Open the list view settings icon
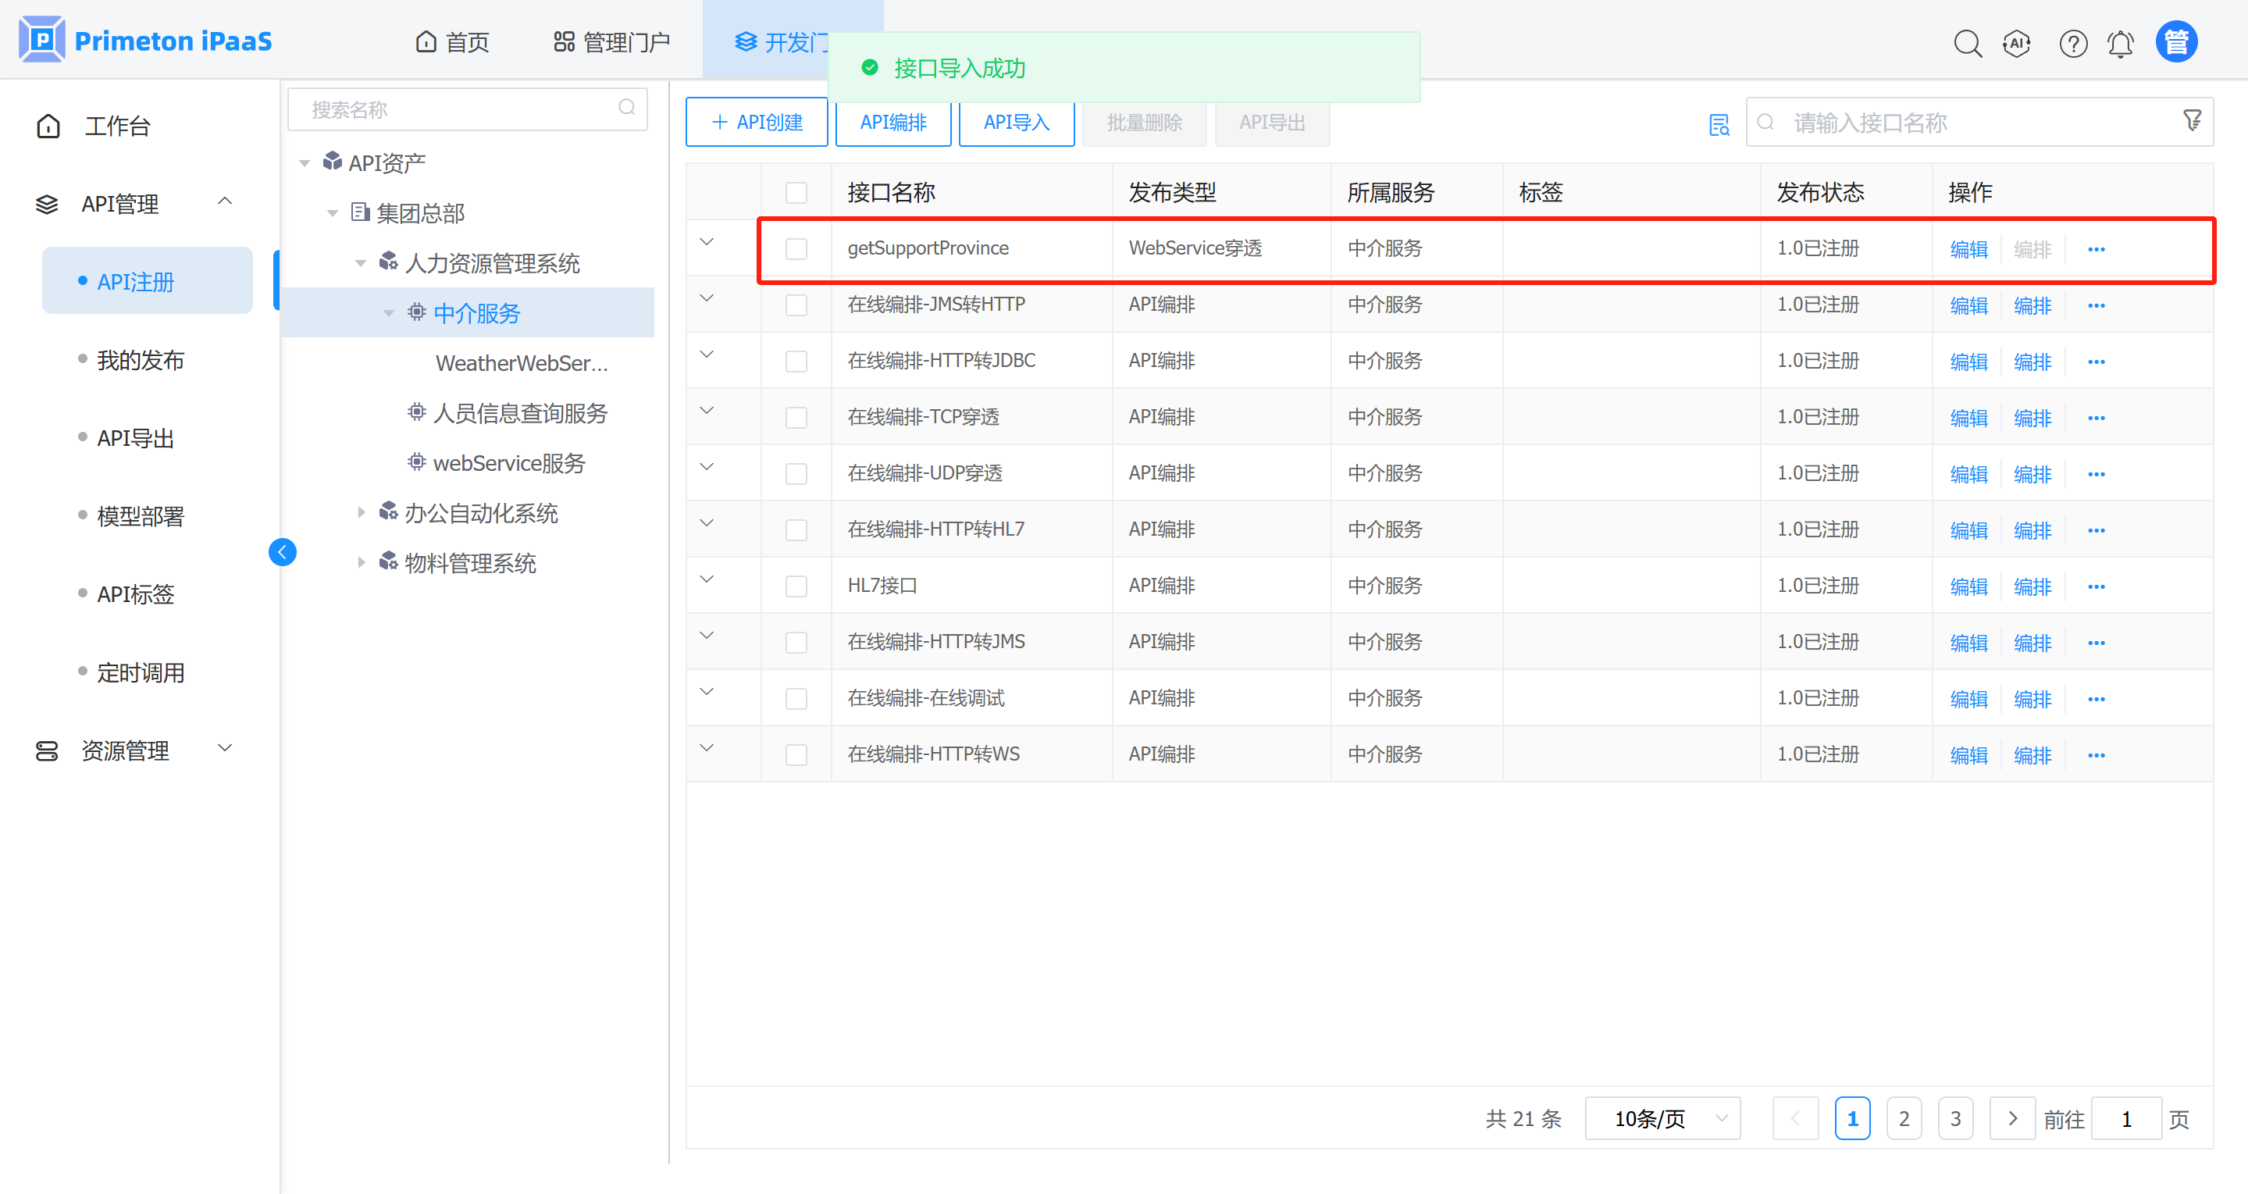Image resolution: width=2248 pixels, height=1194 pixels. (1719, 125)
